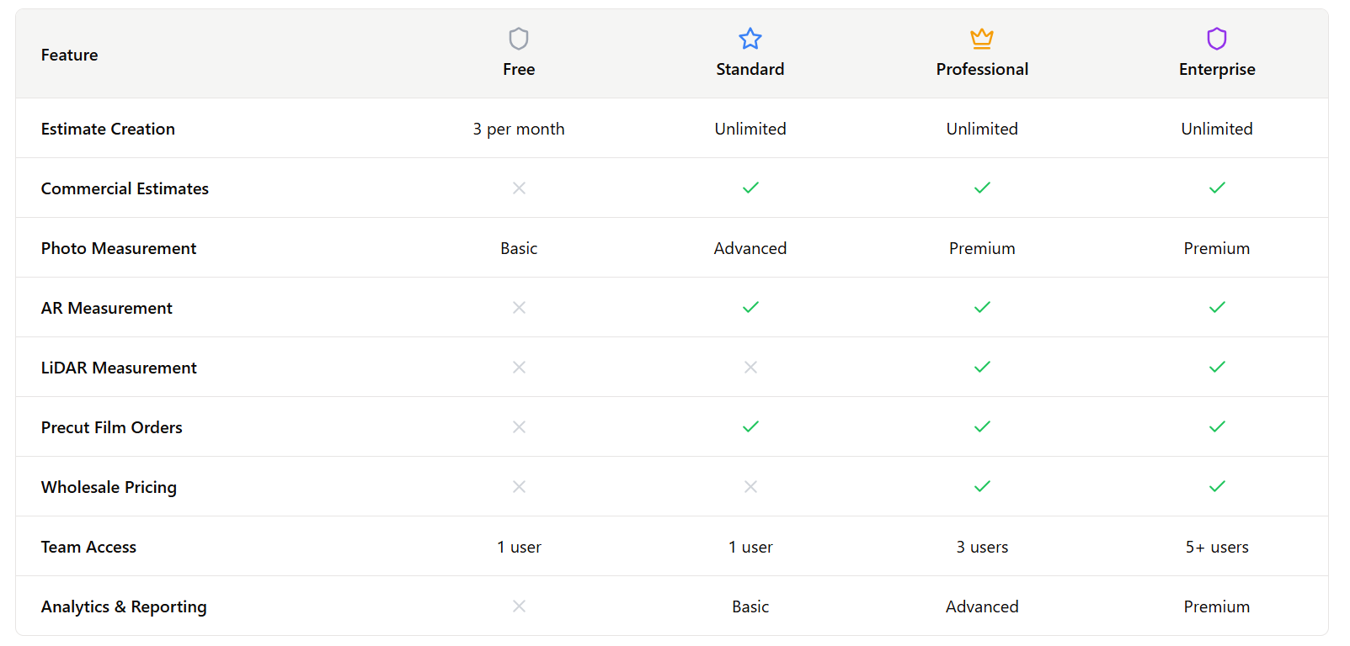Viewport: 1350px width, 646px height.
Task: Click the Team Access row label
Action: tap(88, 547)
